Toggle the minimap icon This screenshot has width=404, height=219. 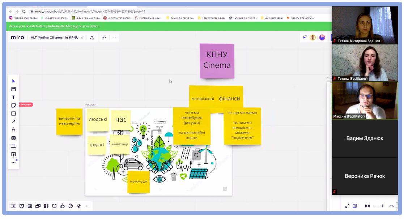click(355, 206)
